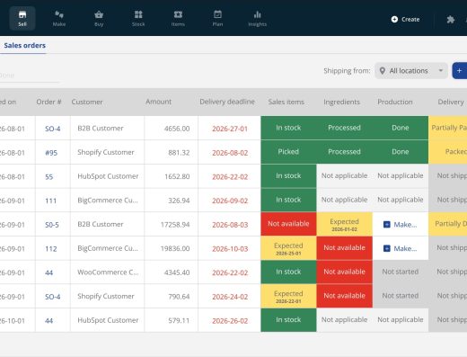This screenshot has width=467, height=357.
Task: Open the Insights chart icon
Action: click(x=258, y=18)
